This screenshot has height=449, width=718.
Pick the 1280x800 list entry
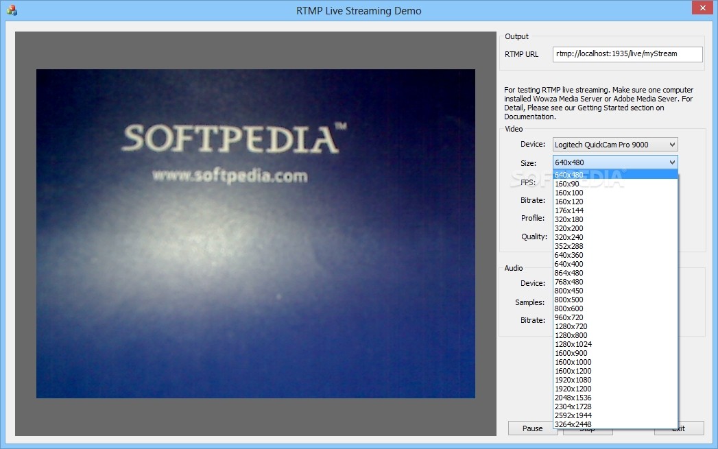coord(615,335)
